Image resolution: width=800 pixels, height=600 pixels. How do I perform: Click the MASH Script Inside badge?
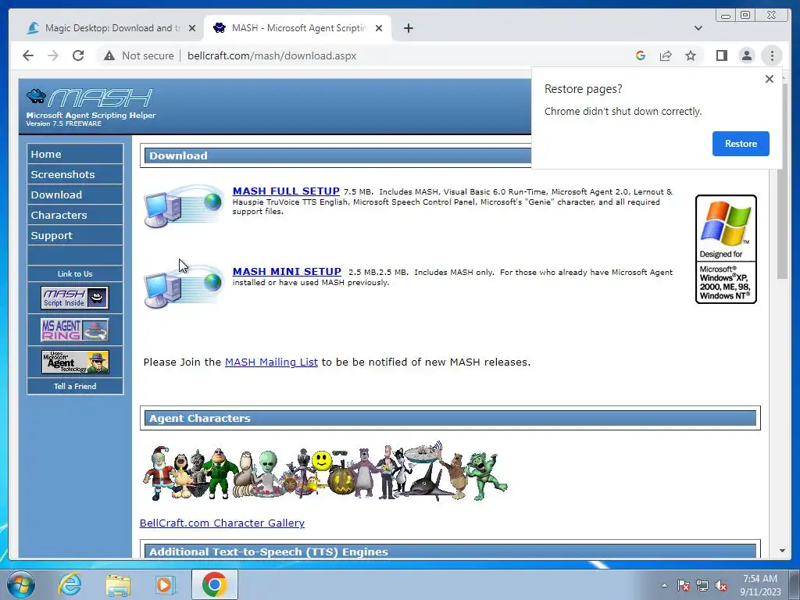click(75, 298)
